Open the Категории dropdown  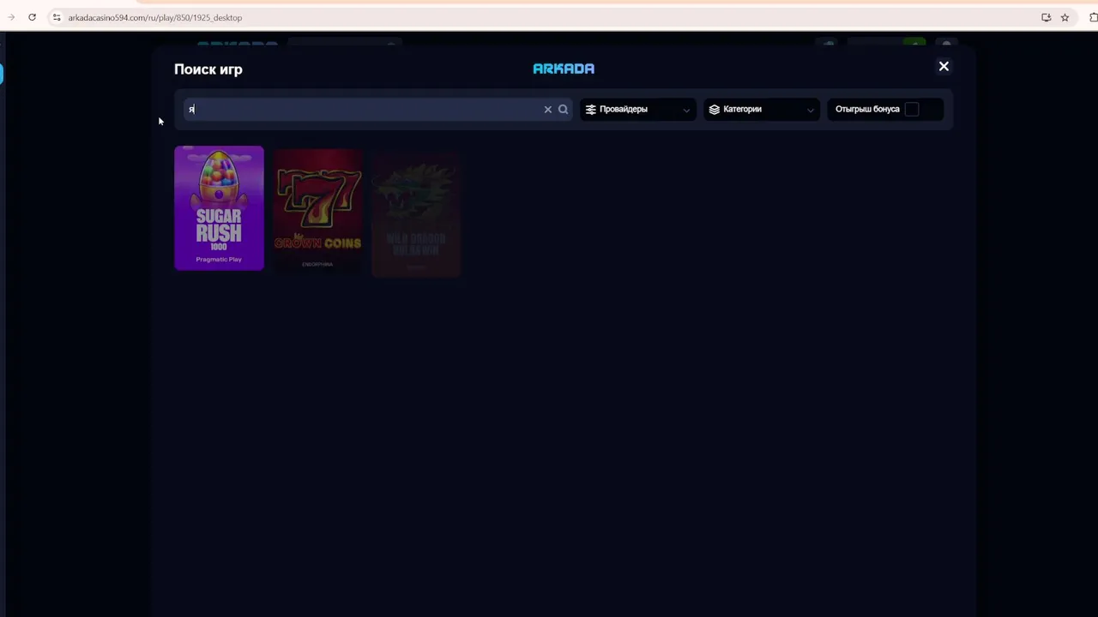pos(762,110)
